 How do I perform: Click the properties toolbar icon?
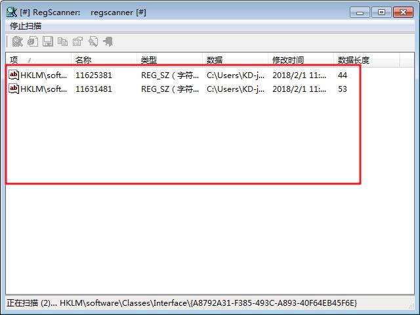pyautogui.click(x=77, y=41)
